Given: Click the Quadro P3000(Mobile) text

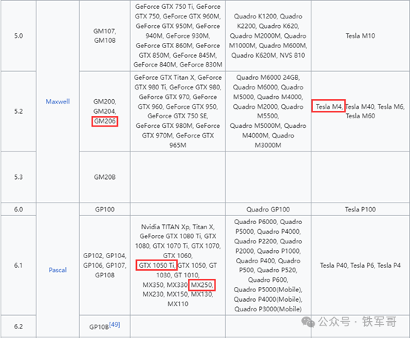Looking at the screenshot, I should pos(268,309).
